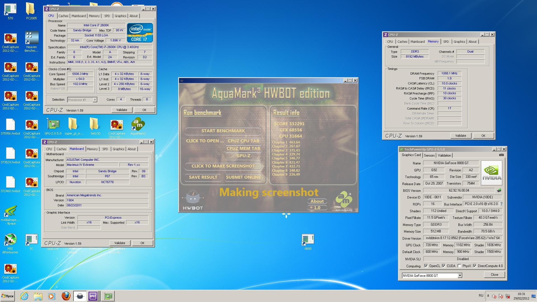This screenshot has width=537, height=302.
Task: Click SAVE RESULT button
Action: tap(203, 177)
